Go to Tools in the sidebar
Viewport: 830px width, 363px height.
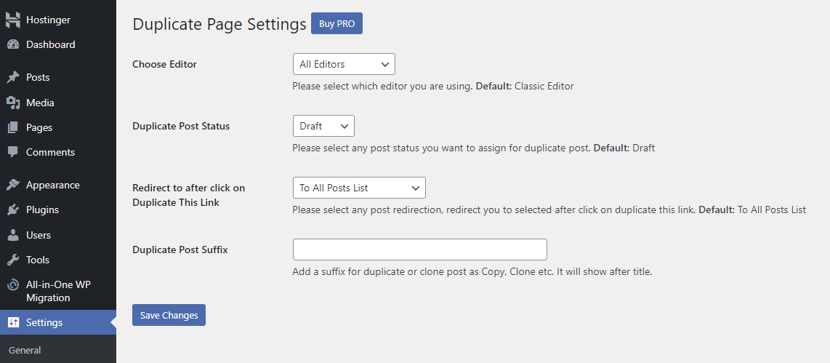38,260
